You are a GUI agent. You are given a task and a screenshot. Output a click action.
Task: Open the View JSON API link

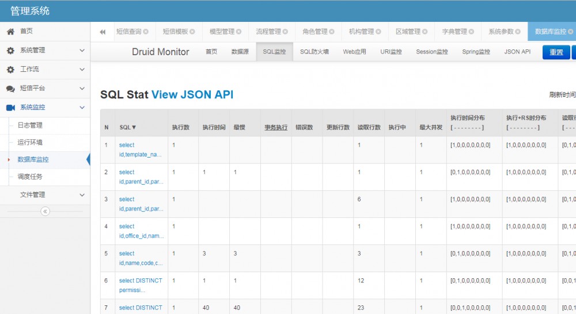[x=192, y=95]
